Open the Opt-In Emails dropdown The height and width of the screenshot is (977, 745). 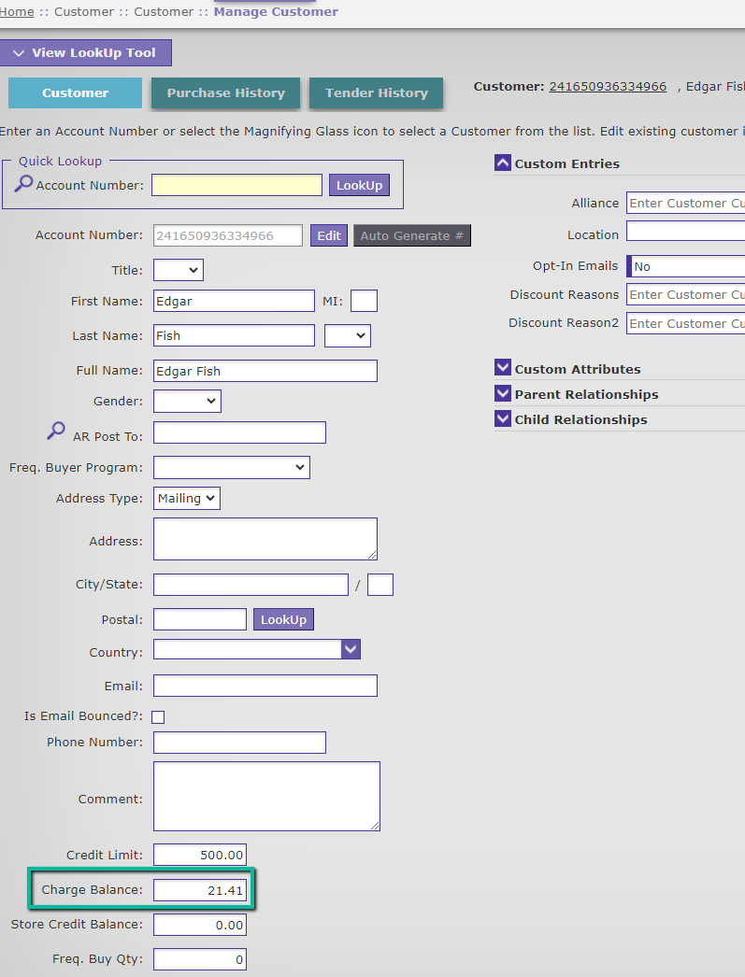coord(686,267)
